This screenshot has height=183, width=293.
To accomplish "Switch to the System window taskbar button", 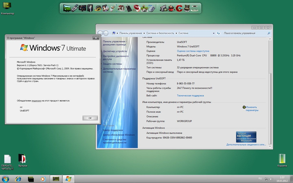I will click(x=56, y=179).
